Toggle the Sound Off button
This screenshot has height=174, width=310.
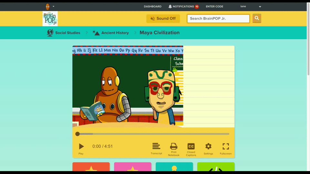coord(163,19)
